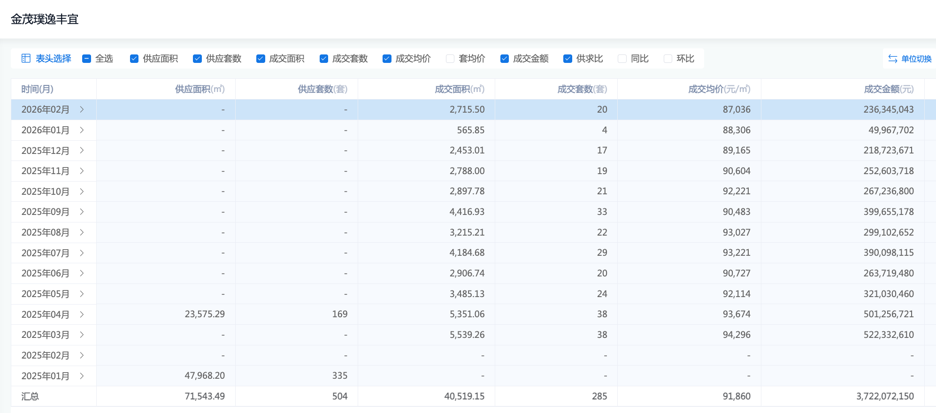Expand the 2025年12月 row arrow
The height and width of the screenshot is (413, 936).
point(82,150)
